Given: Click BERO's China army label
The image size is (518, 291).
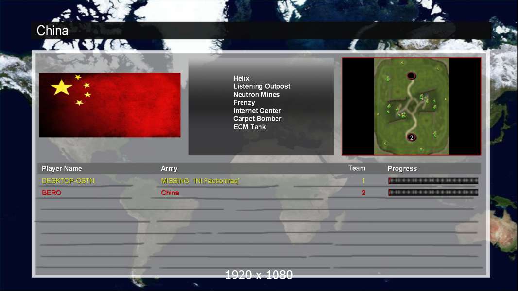Looking at the screenshot, I should click(170, 193).
